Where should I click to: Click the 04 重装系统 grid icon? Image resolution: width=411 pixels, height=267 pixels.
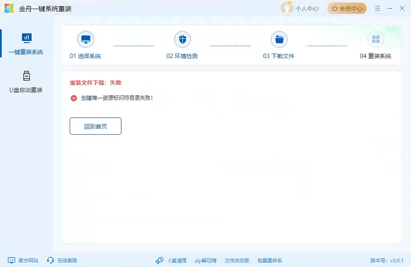point(376,39)
